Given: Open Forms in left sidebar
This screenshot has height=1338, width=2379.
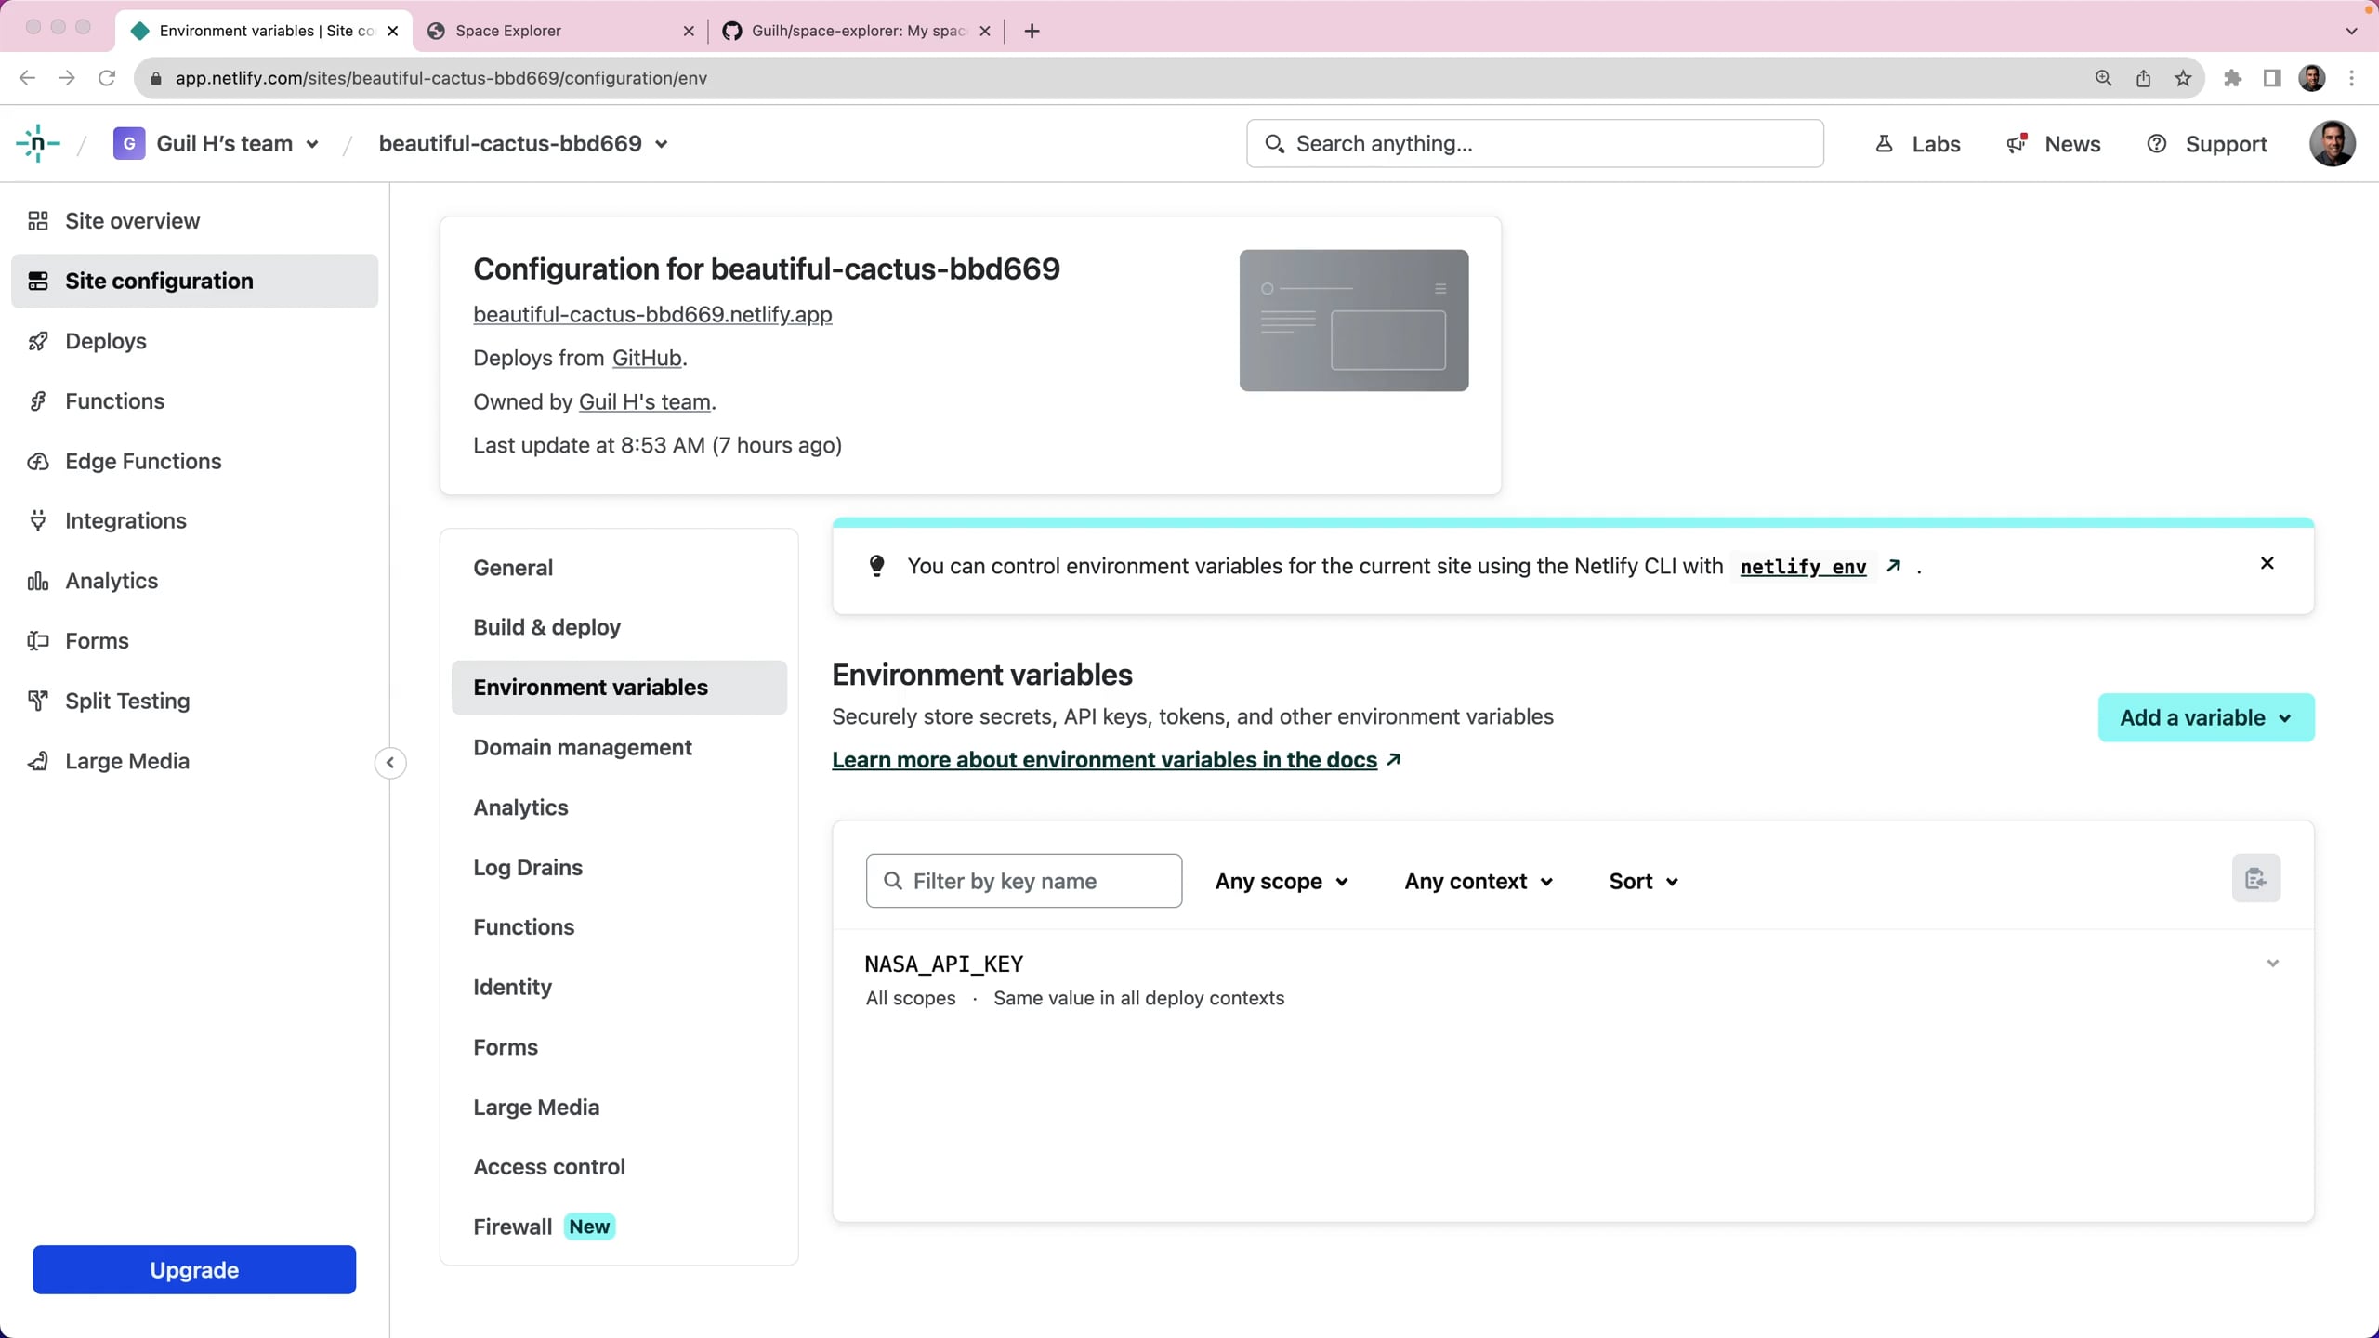Looking at the screenshot, I should click(97, 641).
